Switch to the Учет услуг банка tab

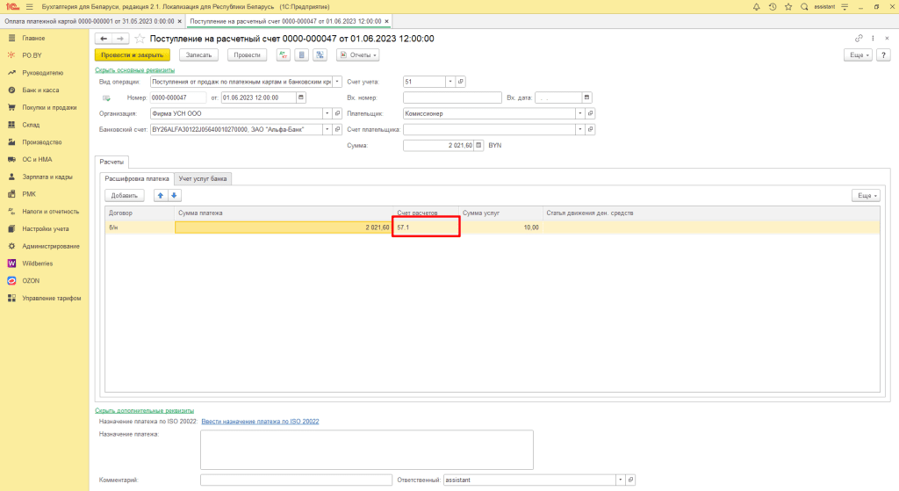[203, 178]
